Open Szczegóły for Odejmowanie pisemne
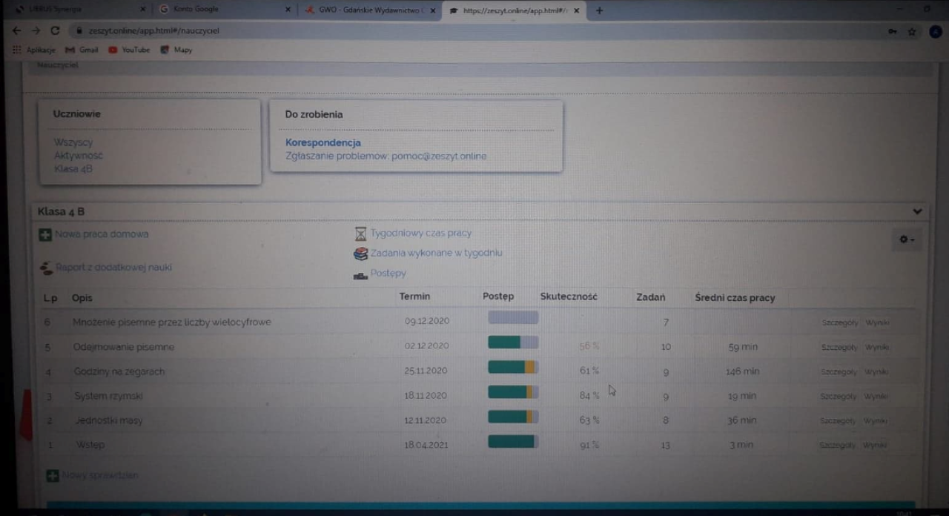The width and height of the screenshot is (949, 516). point(839,347)
